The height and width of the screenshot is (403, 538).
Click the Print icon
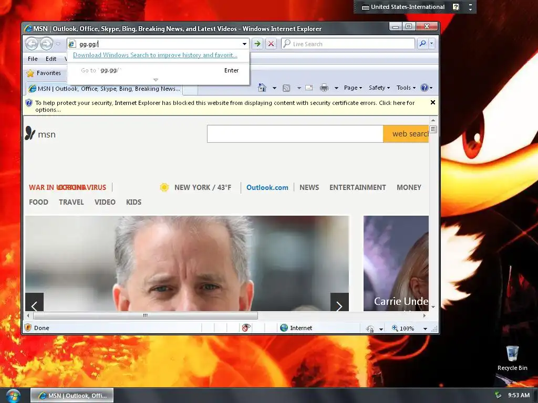pos(324,88)
